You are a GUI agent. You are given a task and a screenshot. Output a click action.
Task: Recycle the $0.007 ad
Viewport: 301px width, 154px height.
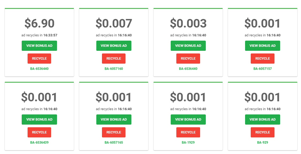tap(114, 59)
